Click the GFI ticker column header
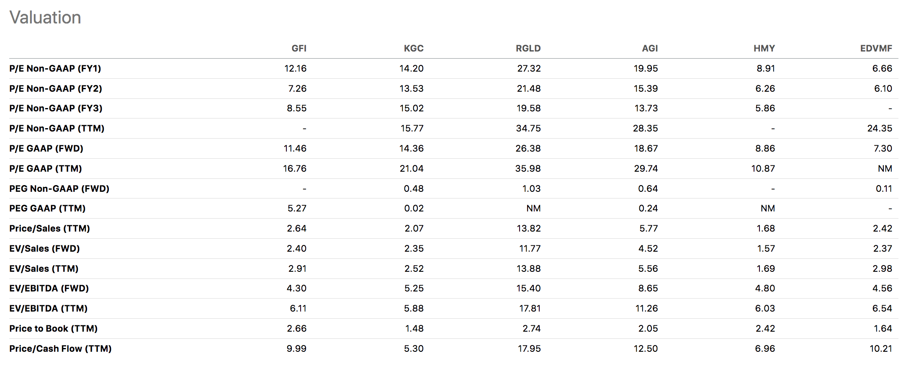The image size is (911, 366). (x=299, y=49)
